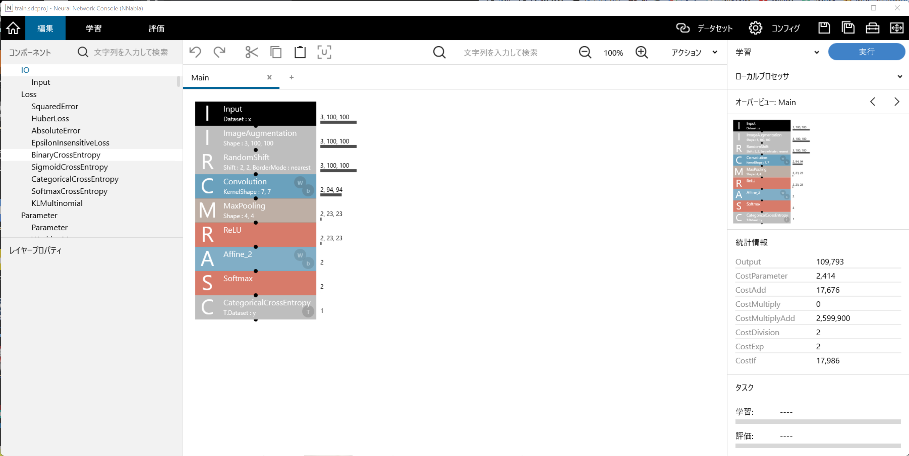
Task: Click the Undo arrow icon
Action: [195, 52]
